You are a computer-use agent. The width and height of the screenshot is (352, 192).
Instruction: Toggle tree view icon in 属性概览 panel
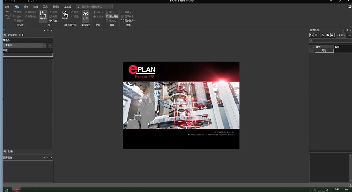(312, 35)
